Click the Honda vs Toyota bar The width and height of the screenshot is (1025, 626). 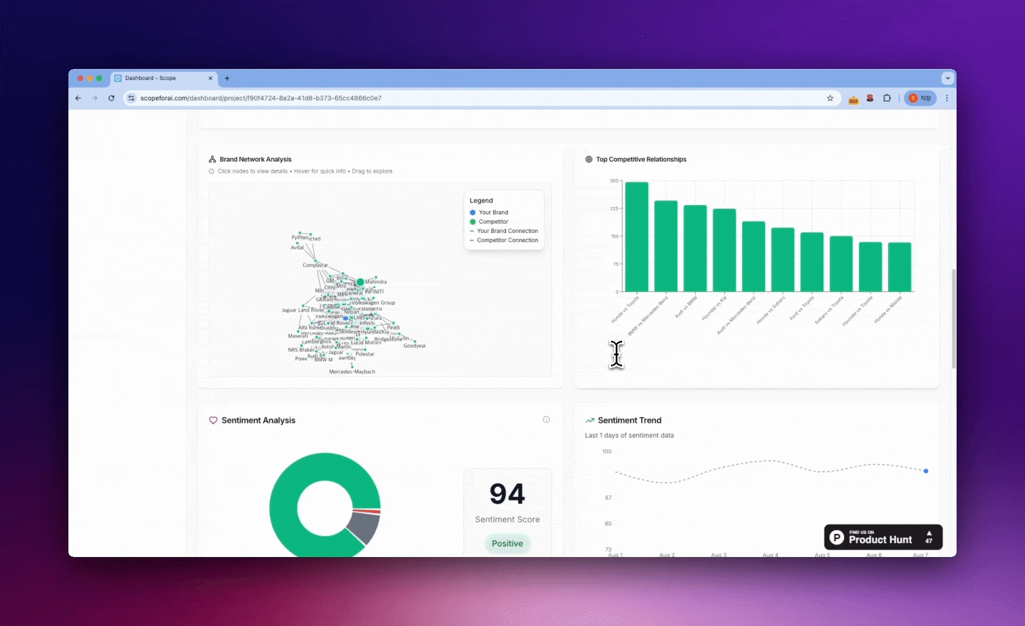pos(637,236)
